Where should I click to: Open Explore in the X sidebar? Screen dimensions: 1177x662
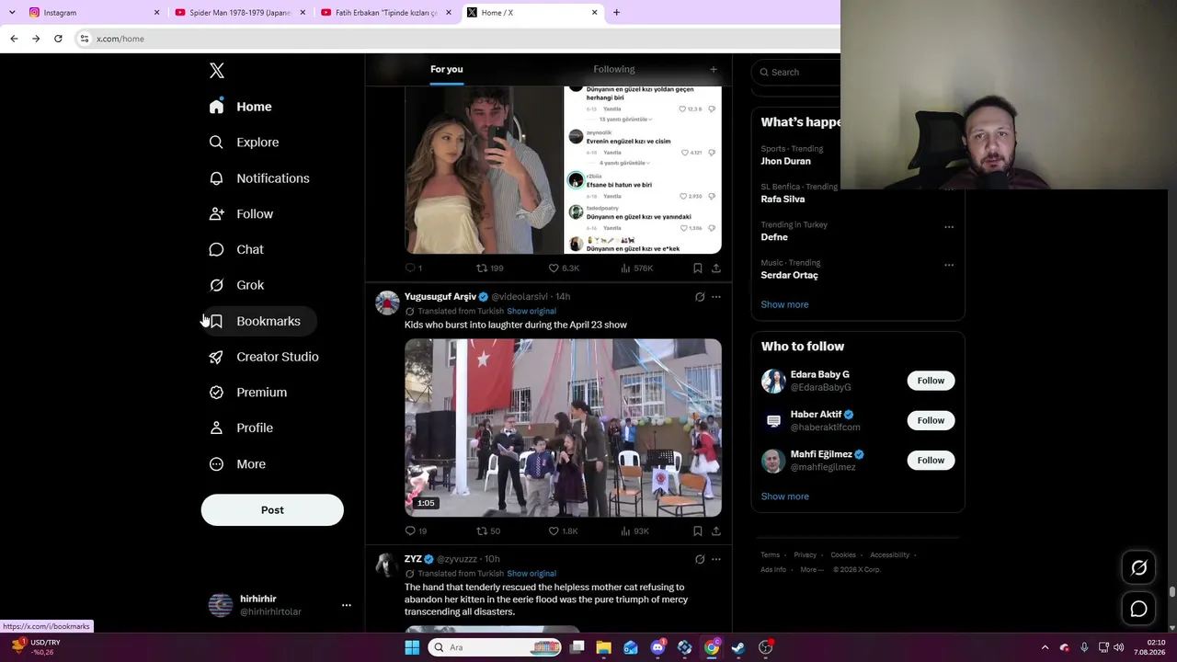pos(245,143)
